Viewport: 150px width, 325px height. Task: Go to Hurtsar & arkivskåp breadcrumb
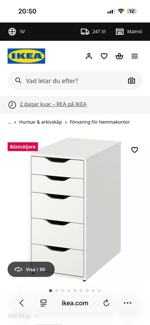[x=40, y=122]
